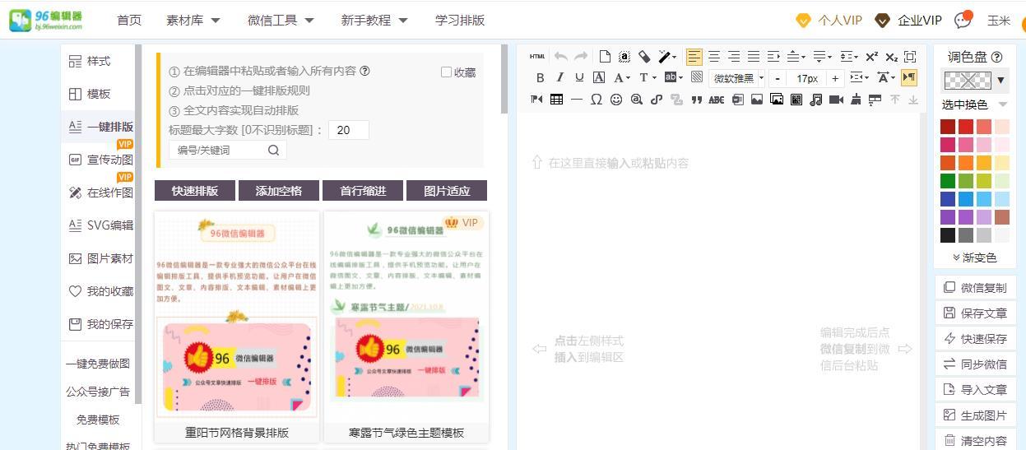Viewport: 1026px width, 450px height.
Task: Toggle fullscreen editor mode
Action: click(910, 57)
